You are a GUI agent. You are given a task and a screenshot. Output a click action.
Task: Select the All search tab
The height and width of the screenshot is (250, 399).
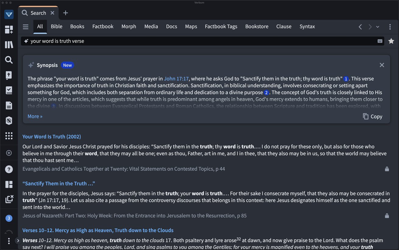(40, 27)
